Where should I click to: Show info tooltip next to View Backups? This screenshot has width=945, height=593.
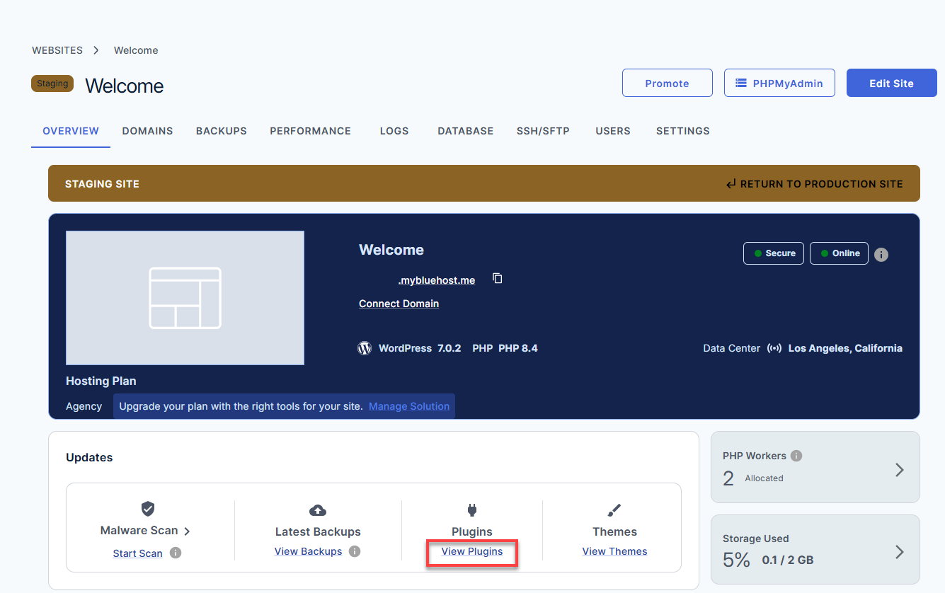355,551
